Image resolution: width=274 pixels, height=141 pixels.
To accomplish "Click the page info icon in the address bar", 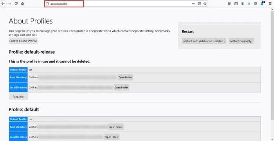I will (x=47, y=4).
